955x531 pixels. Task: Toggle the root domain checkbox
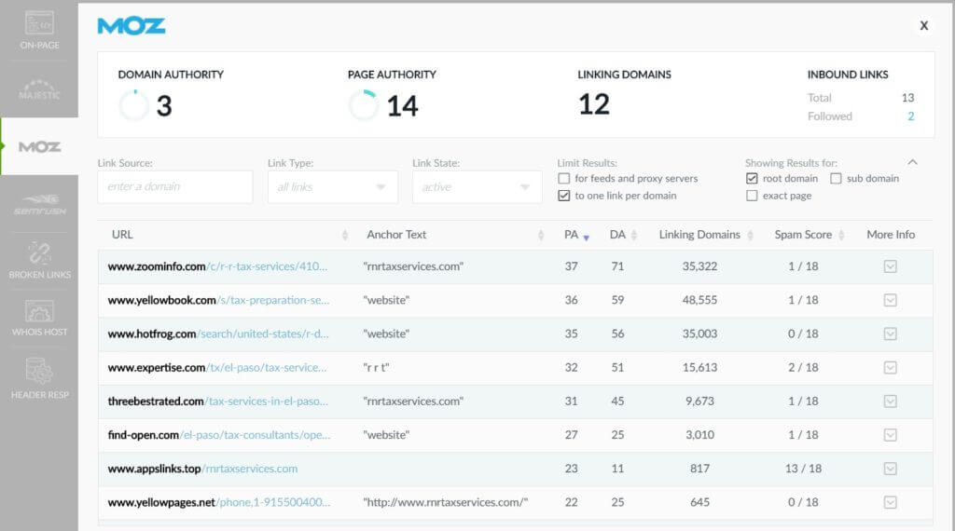coord(752,179)
